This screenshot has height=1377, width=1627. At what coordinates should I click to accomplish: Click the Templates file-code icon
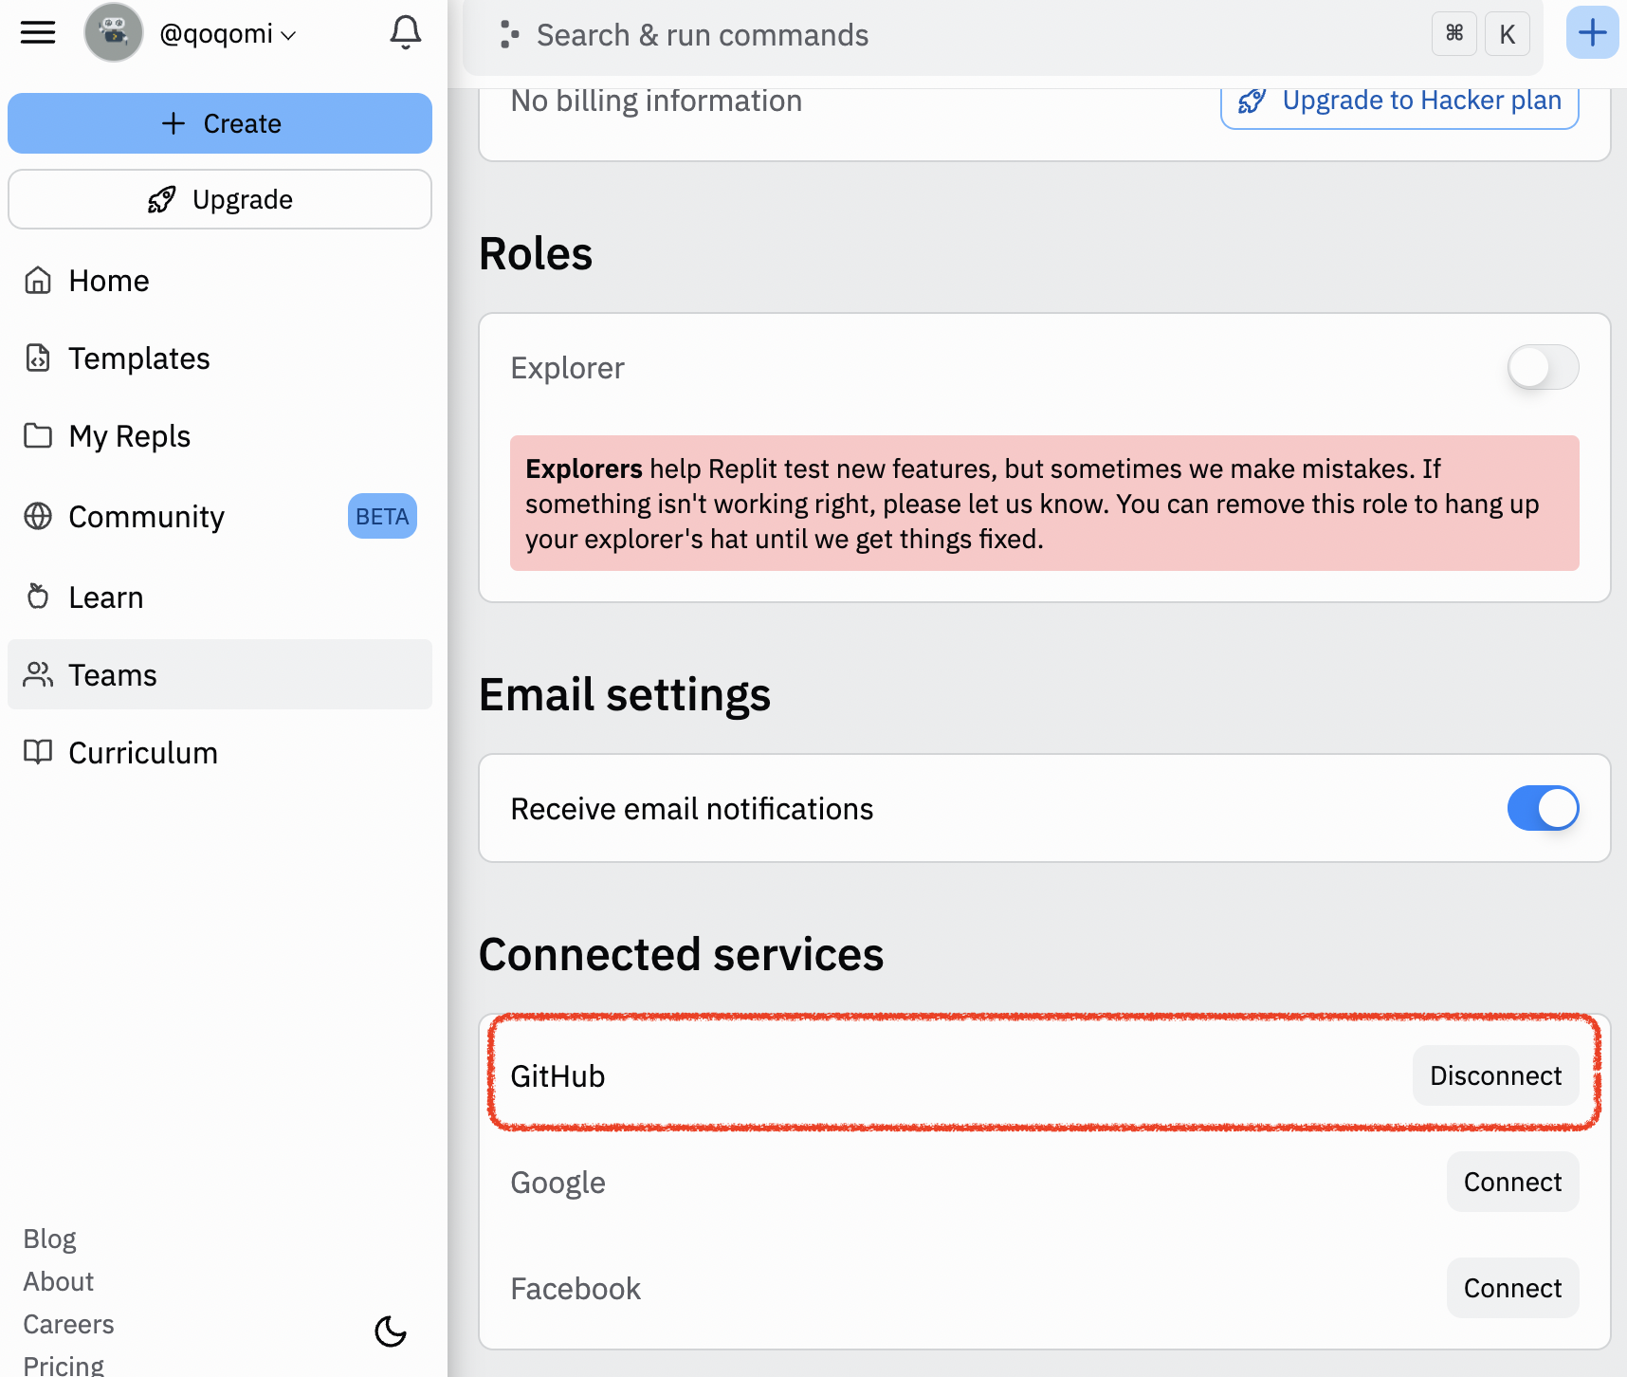pyautogui.click(x=38, y=358)
